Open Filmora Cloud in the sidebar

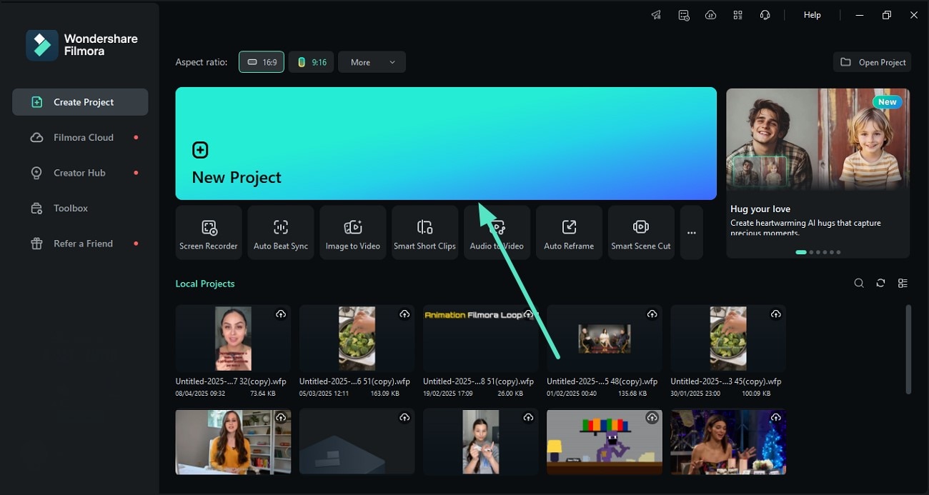(80, 137)
